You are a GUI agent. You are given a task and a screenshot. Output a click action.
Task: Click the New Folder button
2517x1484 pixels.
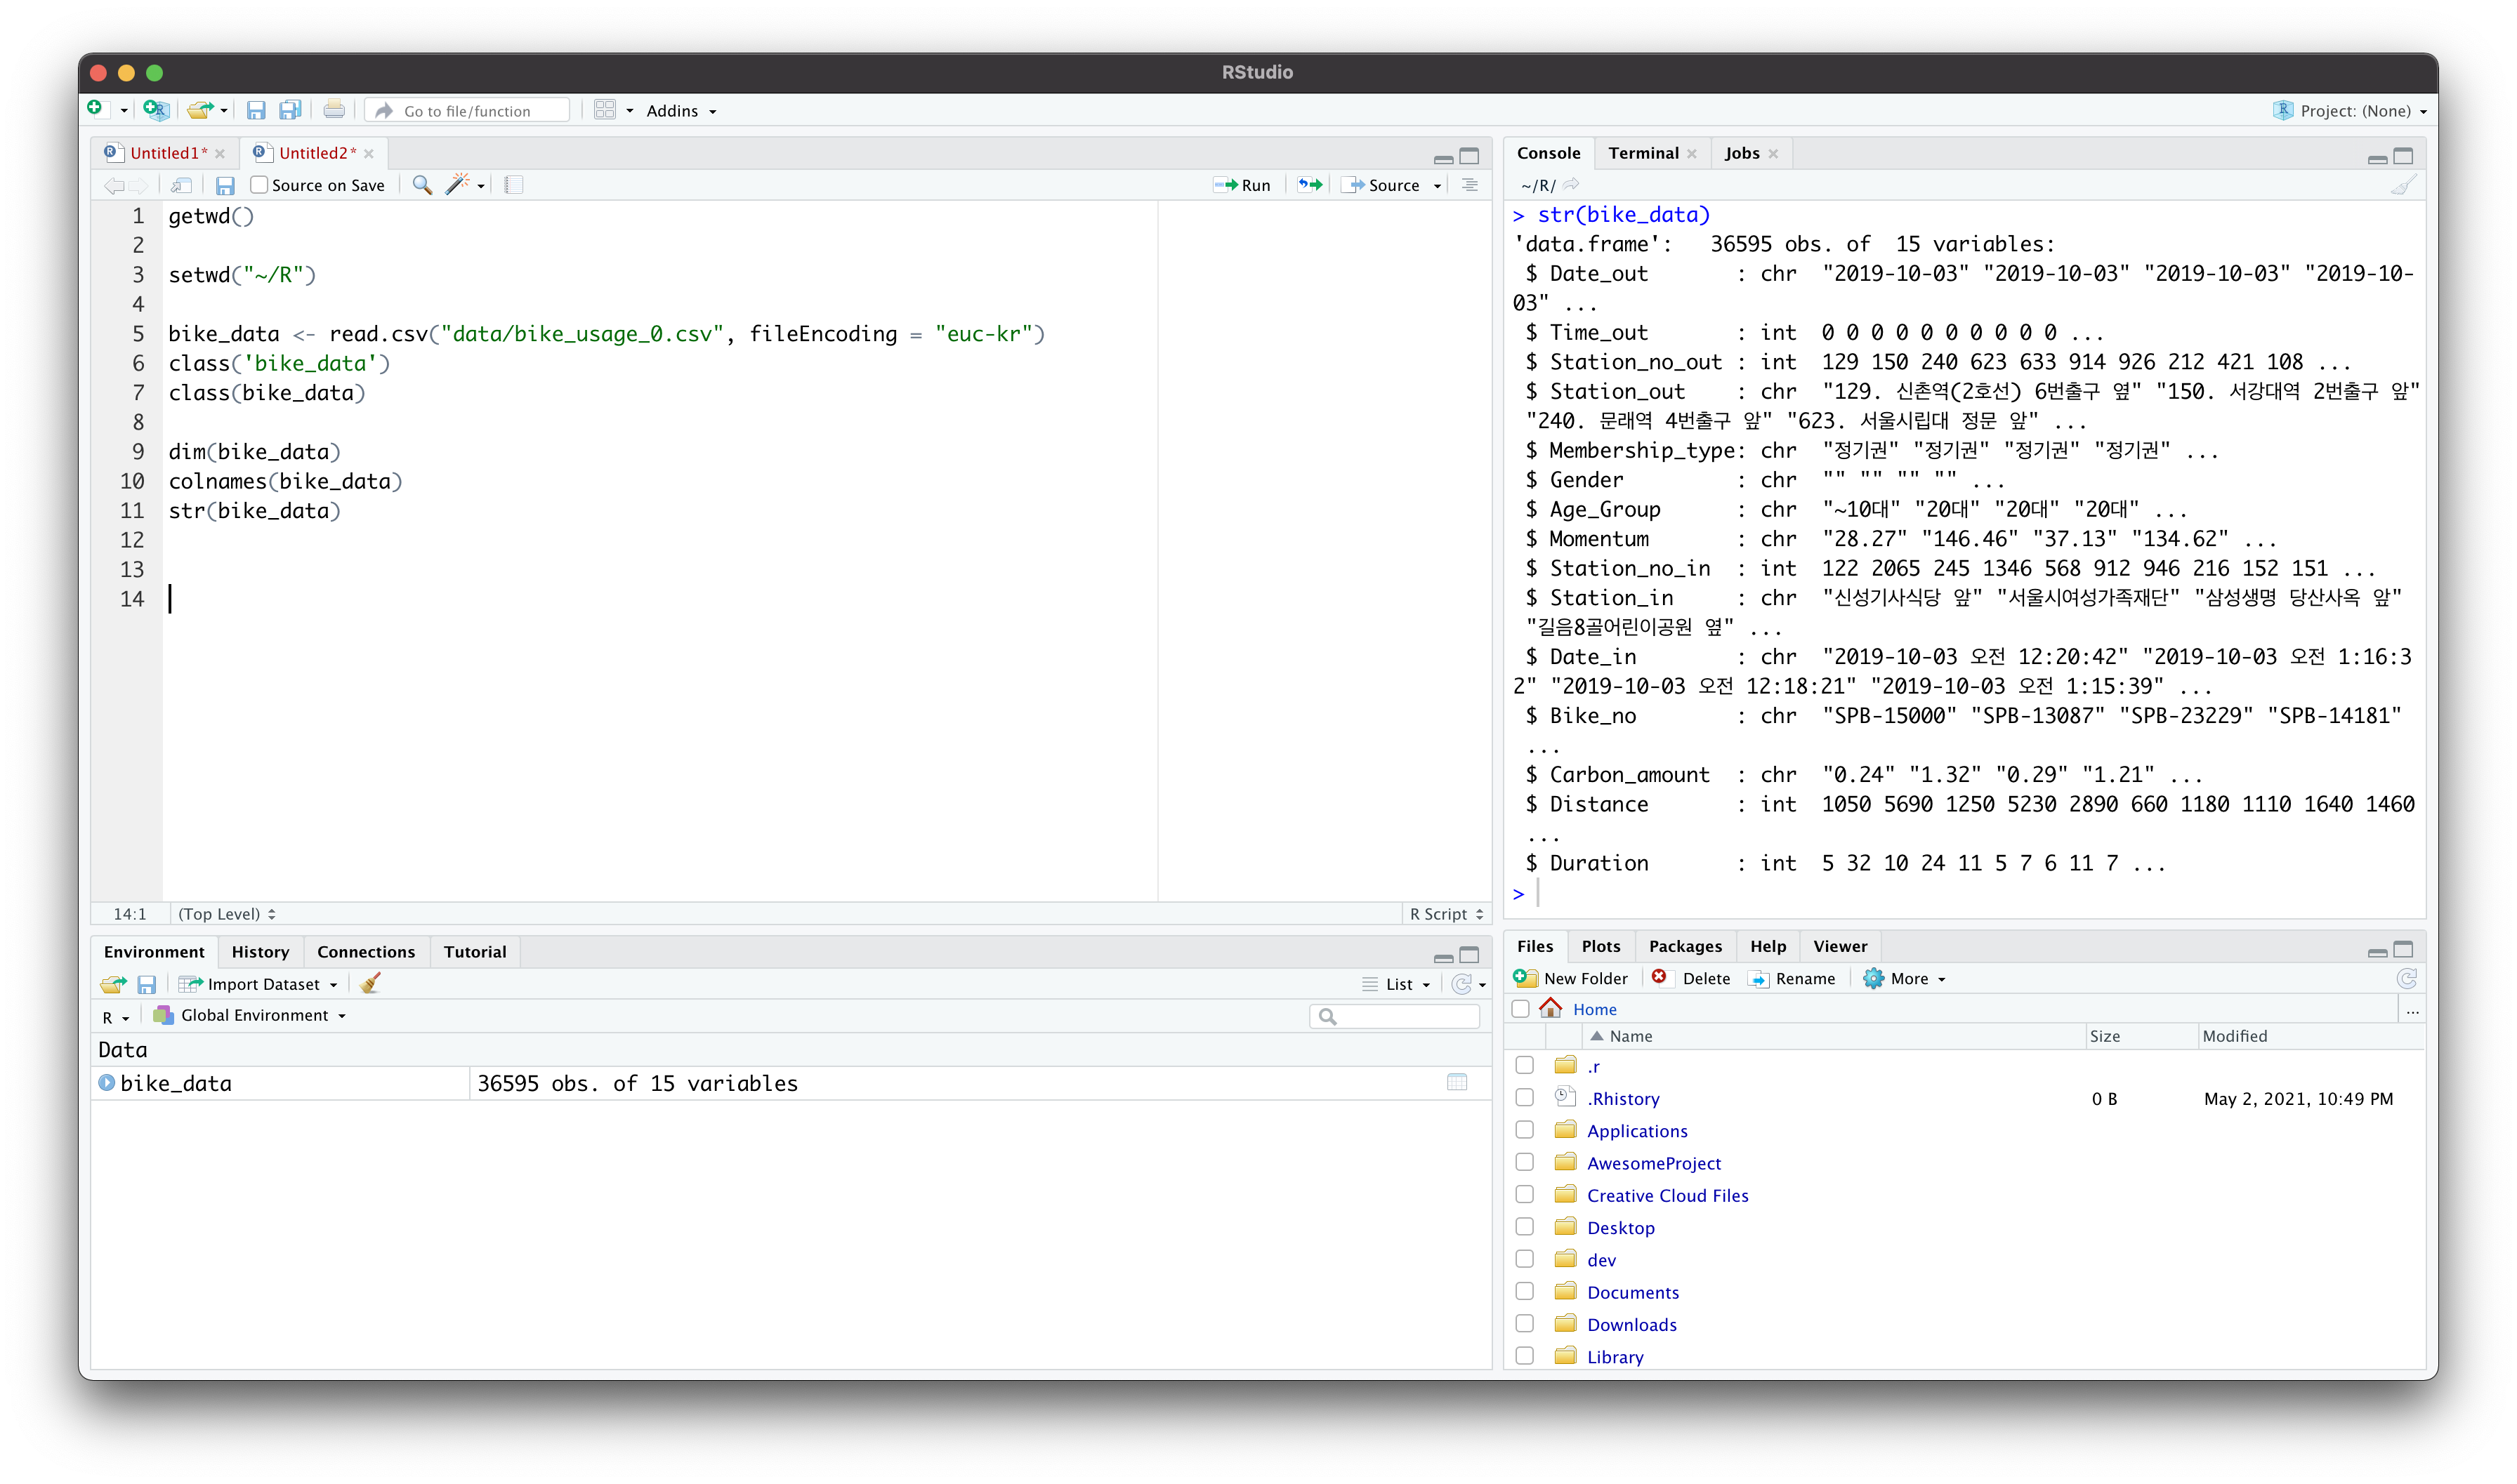click(x=1572, y=979)
